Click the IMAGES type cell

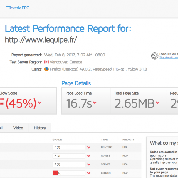105,156
